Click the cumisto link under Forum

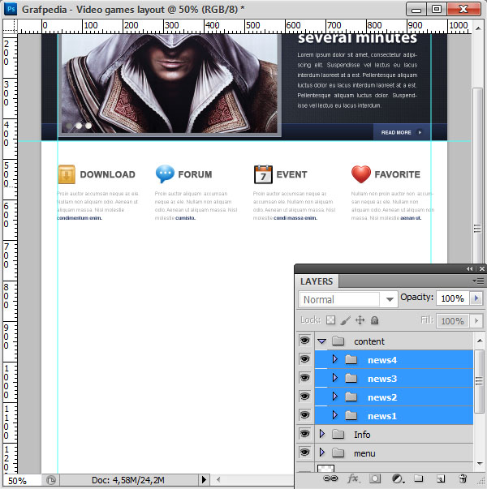[185, 218]
